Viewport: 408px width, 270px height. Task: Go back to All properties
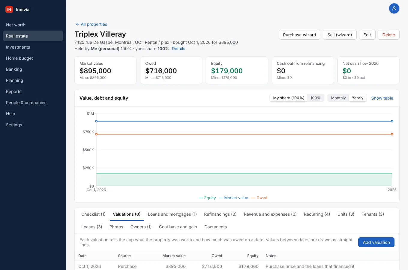[91, 24]
